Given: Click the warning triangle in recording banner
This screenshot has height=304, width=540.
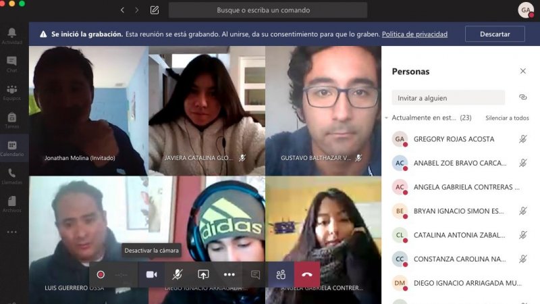Looking at the screenshot, I should click(x=43, y=34).
